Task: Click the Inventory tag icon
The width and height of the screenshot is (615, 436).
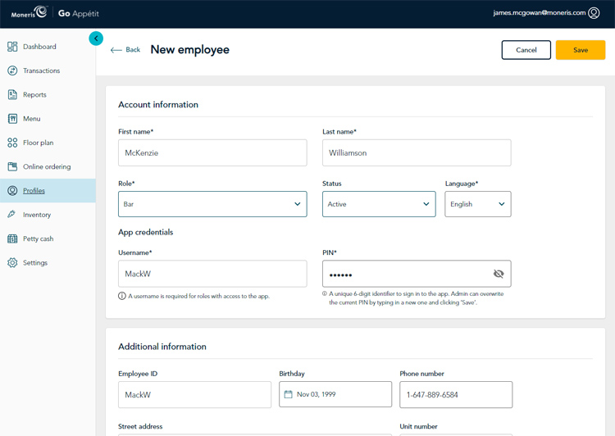Action: [x=11, y=214]
